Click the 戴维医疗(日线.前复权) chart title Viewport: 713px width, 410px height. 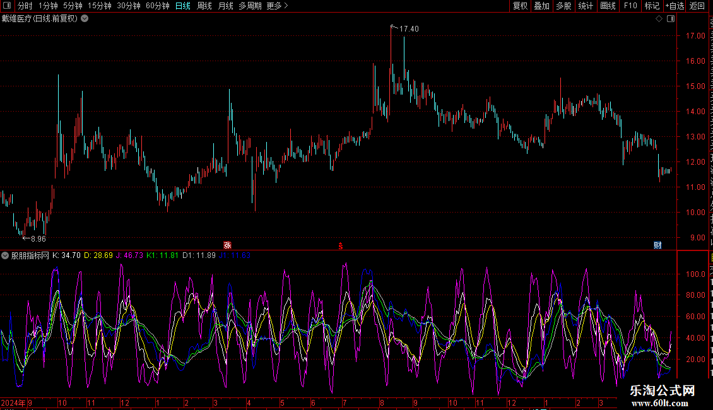point(40,19)
